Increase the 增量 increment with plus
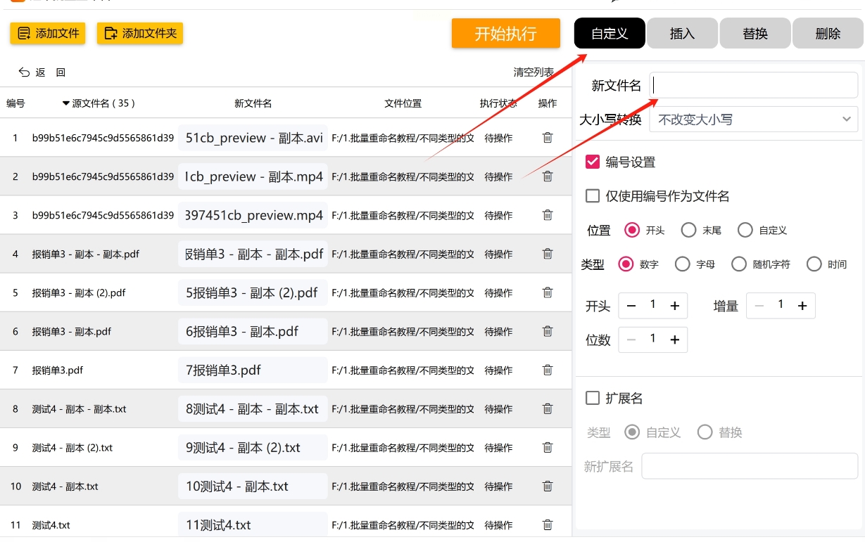Viewport: 865px width, 542px height. click(x=802, y=306)
